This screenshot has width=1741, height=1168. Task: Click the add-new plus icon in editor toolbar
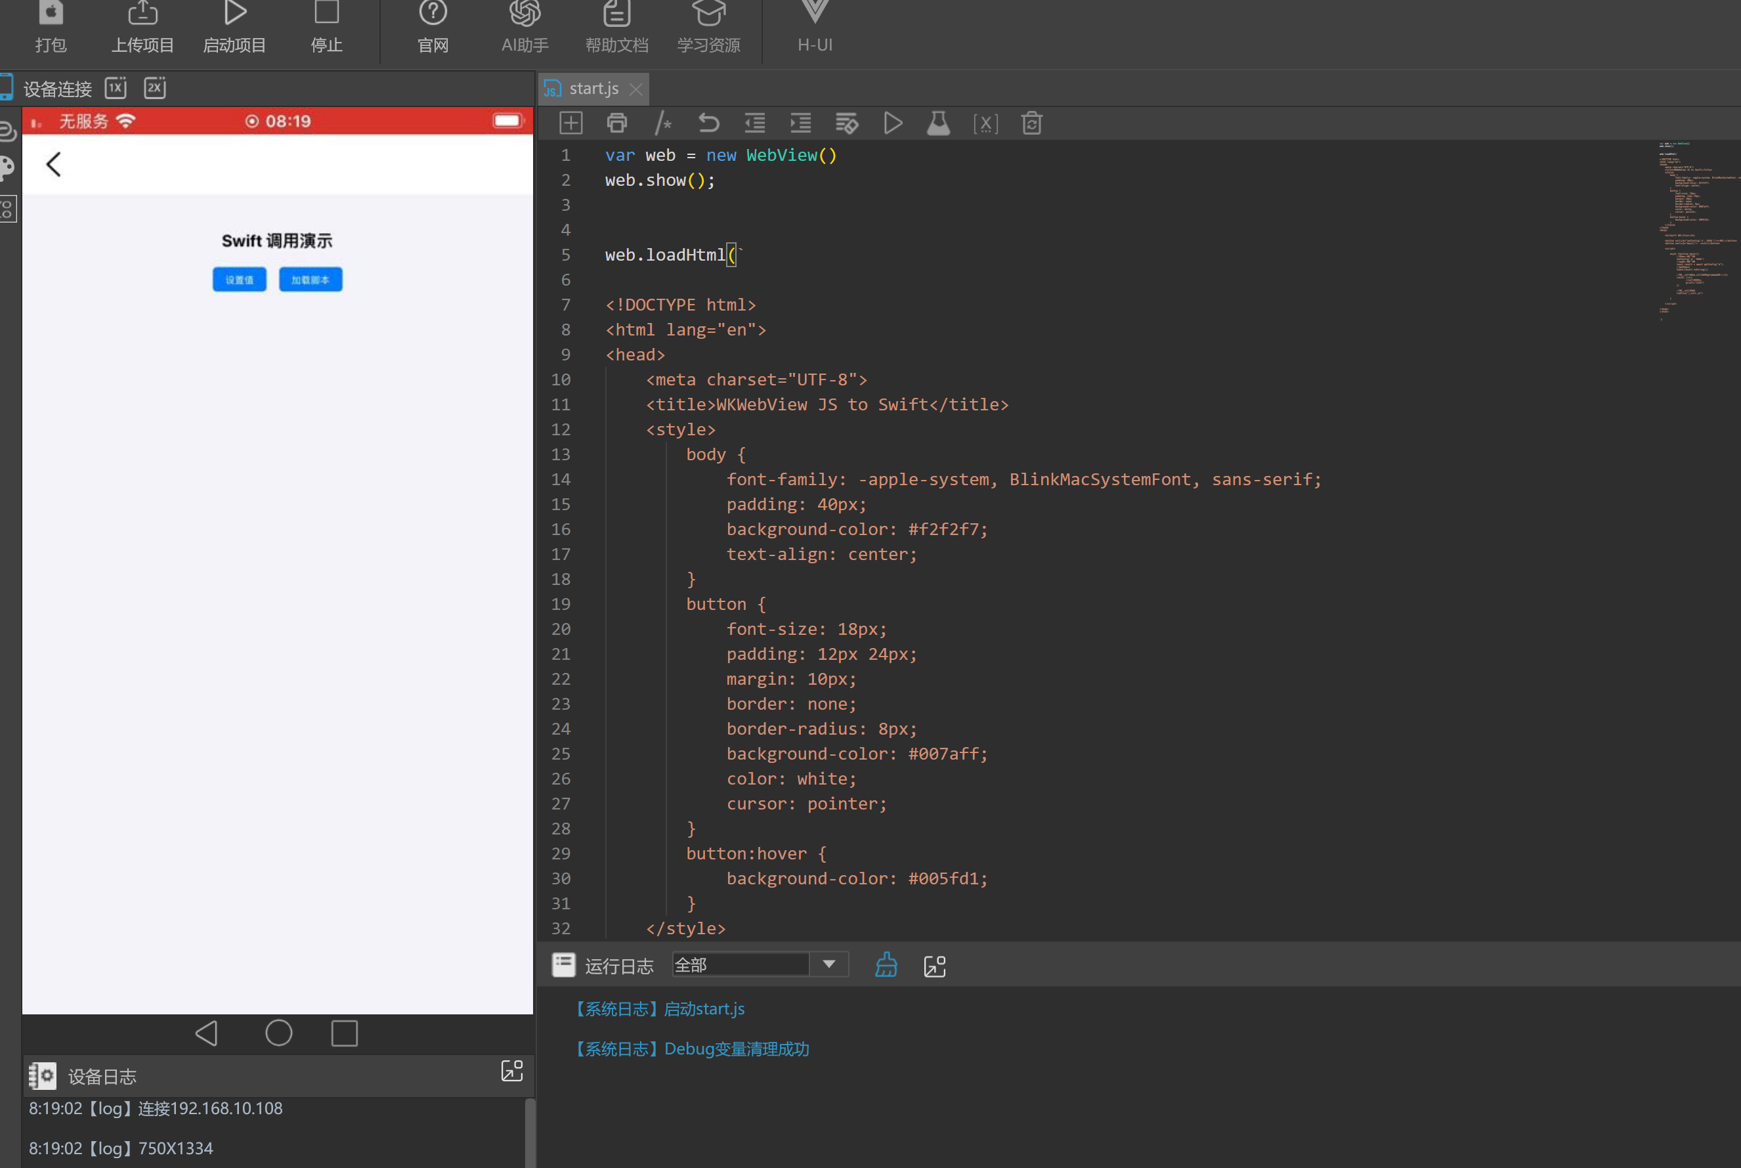click(x=570, y=123)
